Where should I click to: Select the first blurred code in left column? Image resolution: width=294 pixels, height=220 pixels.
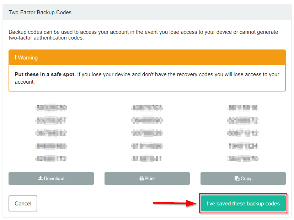click(x=51, y=108)
